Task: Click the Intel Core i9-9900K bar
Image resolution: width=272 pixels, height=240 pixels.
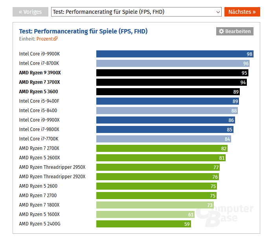Action: tap(175, 54)
